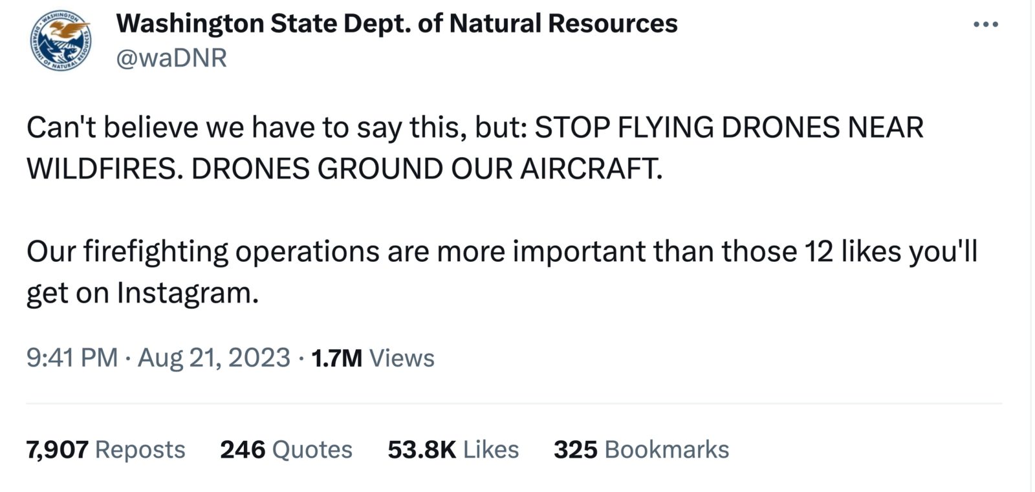
Task: Click the 325 Bookmarks count
Action: tap(575, 449)
